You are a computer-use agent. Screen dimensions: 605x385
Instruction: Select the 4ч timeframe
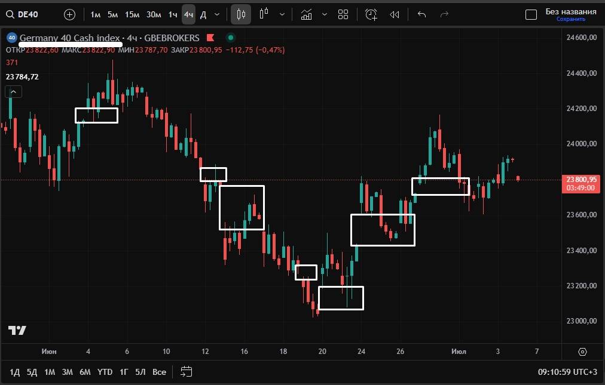point(188,15)
